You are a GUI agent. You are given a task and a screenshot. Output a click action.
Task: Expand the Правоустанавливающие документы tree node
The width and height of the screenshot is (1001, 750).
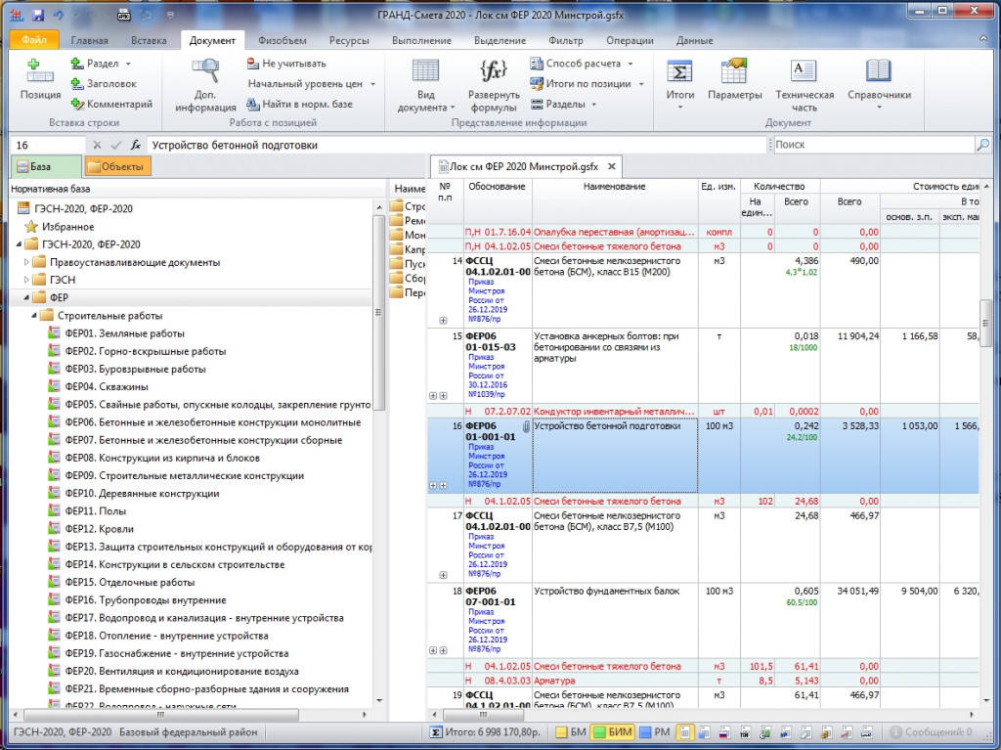(26, 262)
